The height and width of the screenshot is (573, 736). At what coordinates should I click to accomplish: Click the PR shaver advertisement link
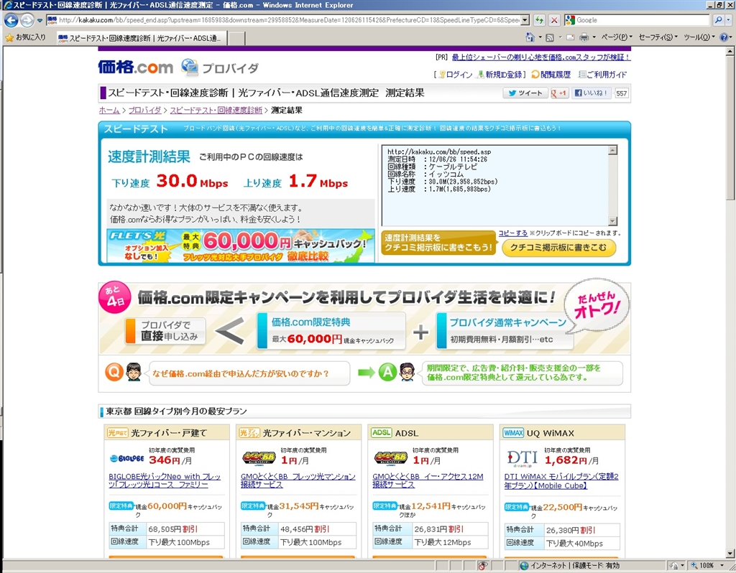tap(540, 57)
